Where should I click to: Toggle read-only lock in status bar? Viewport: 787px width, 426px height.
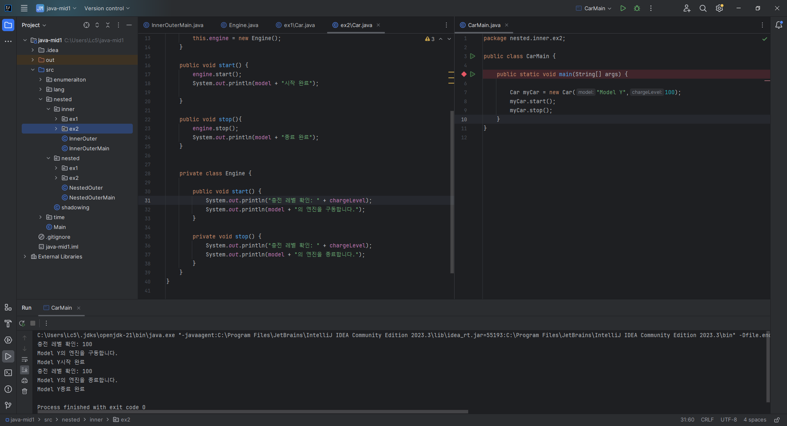777,420
